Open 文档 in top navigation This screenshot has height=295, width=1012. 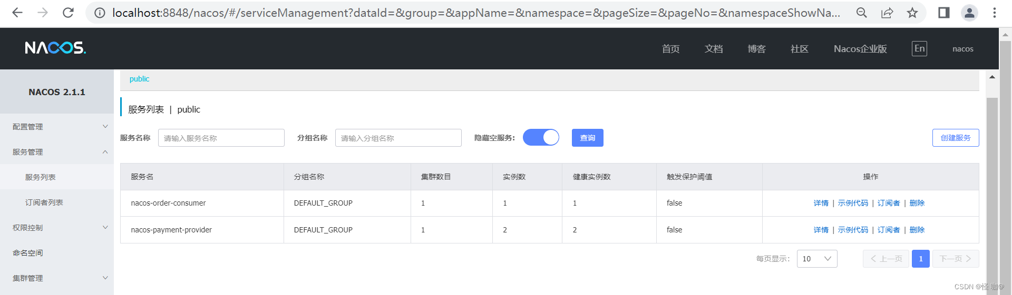tap(714, 49)
